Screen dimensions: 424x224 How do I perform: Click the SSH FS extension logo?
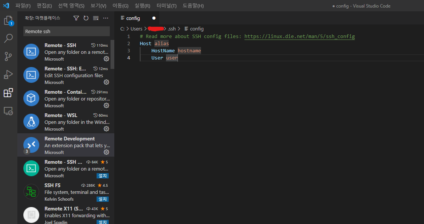tap(31, 192)
